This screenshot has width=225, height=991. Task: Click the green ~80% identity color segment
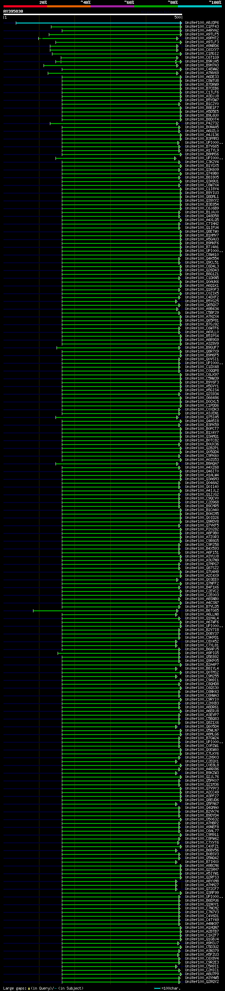(156, 6)
